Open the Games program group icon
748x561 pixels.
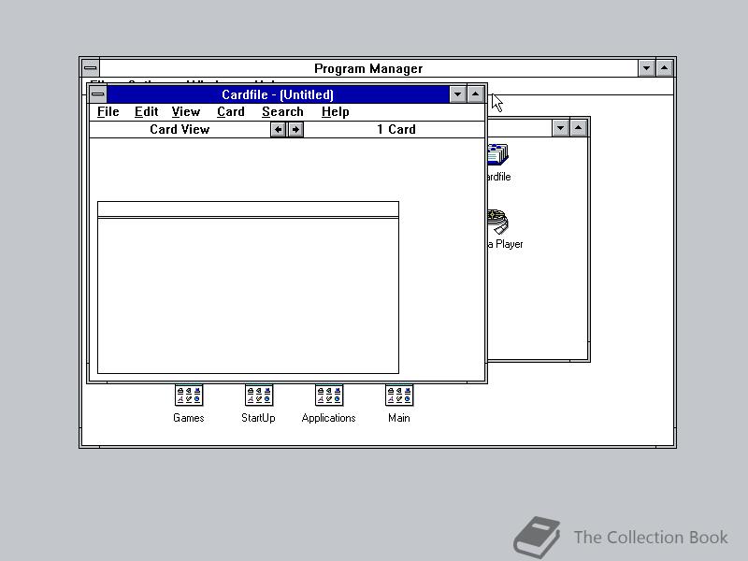tap(189, 396)
